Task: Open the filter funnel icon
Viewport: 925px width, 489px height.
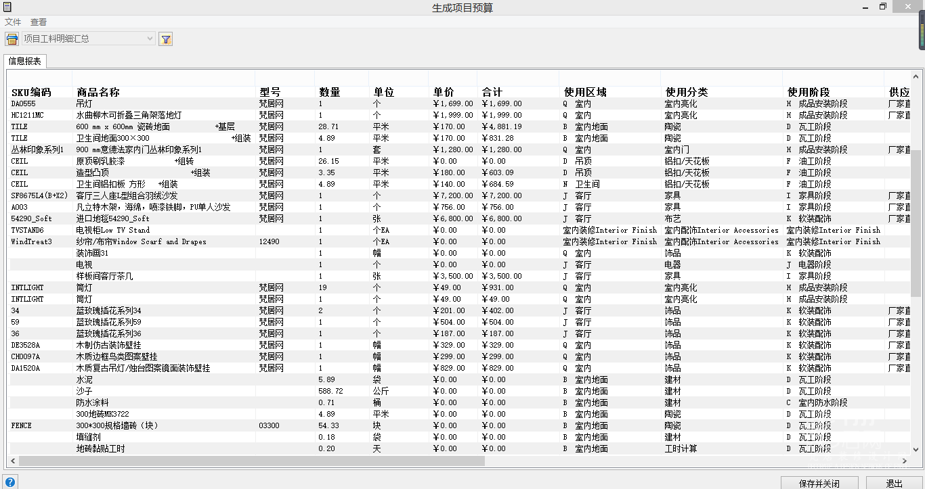Action: (166, 39)
